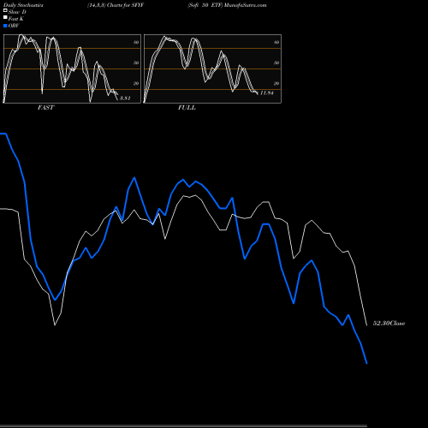Select the '(14,3,3) Charts for SFYF' text

click(x=116, y=5)
